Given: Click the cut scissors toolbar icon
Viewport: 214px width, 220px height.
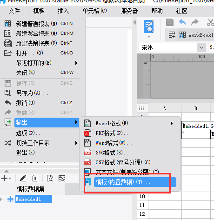Looking at the screenshot, I should point(210,22).
